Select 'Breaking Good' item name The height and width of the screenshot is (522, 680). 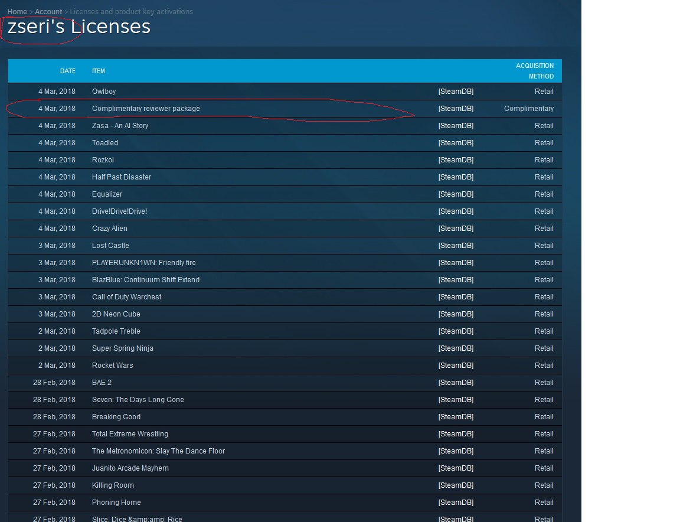116,417
